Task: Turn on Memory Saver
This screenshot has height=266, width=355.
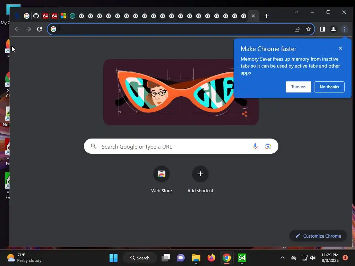Action: pos(298,87)
